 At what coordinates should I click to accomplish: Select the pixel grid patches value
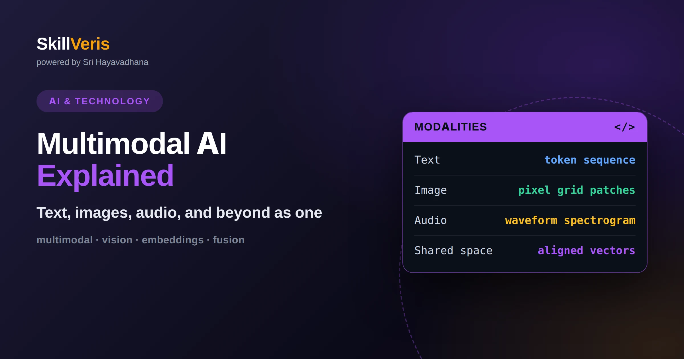pos(577,190)
